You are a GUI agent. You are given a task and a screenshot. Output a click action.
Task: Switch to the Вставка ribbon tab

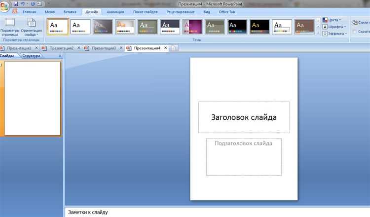[x=70, y=12]
